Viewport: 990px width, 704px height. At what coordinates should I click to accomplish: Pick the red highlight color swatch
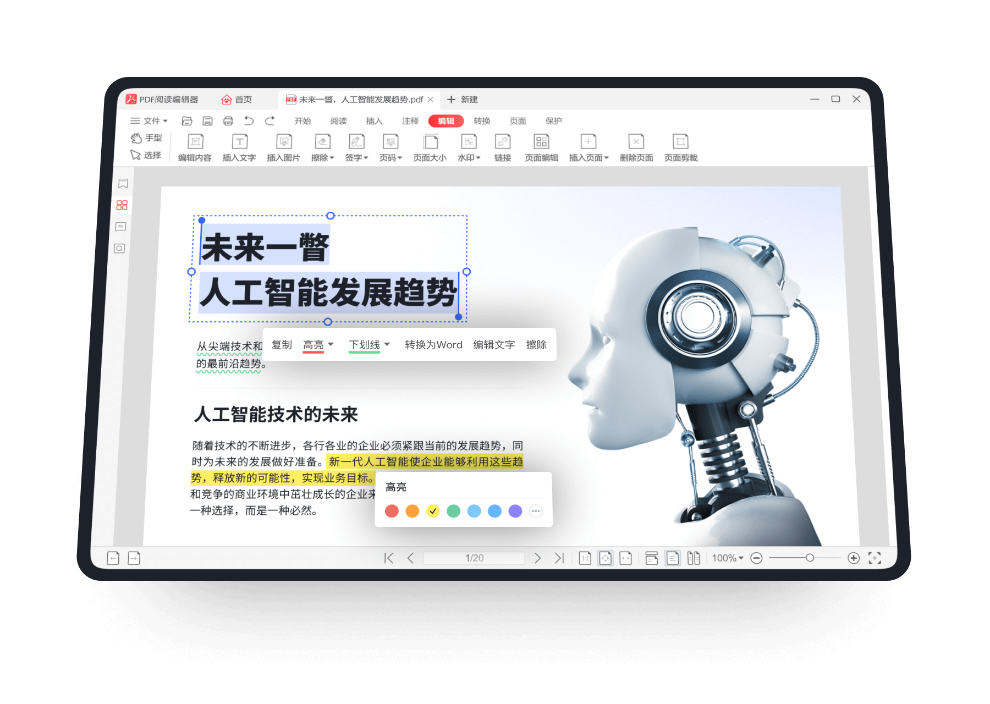coord(392,511)
